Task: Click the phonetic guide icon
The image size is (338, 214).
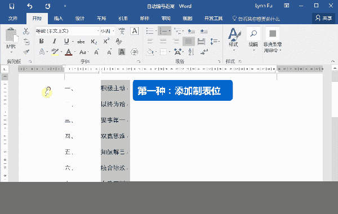Action: pos(122,31)
